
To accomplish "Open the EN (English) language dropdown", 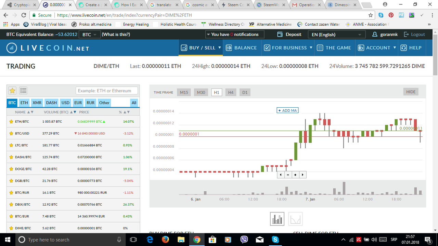I will point(337,35).
